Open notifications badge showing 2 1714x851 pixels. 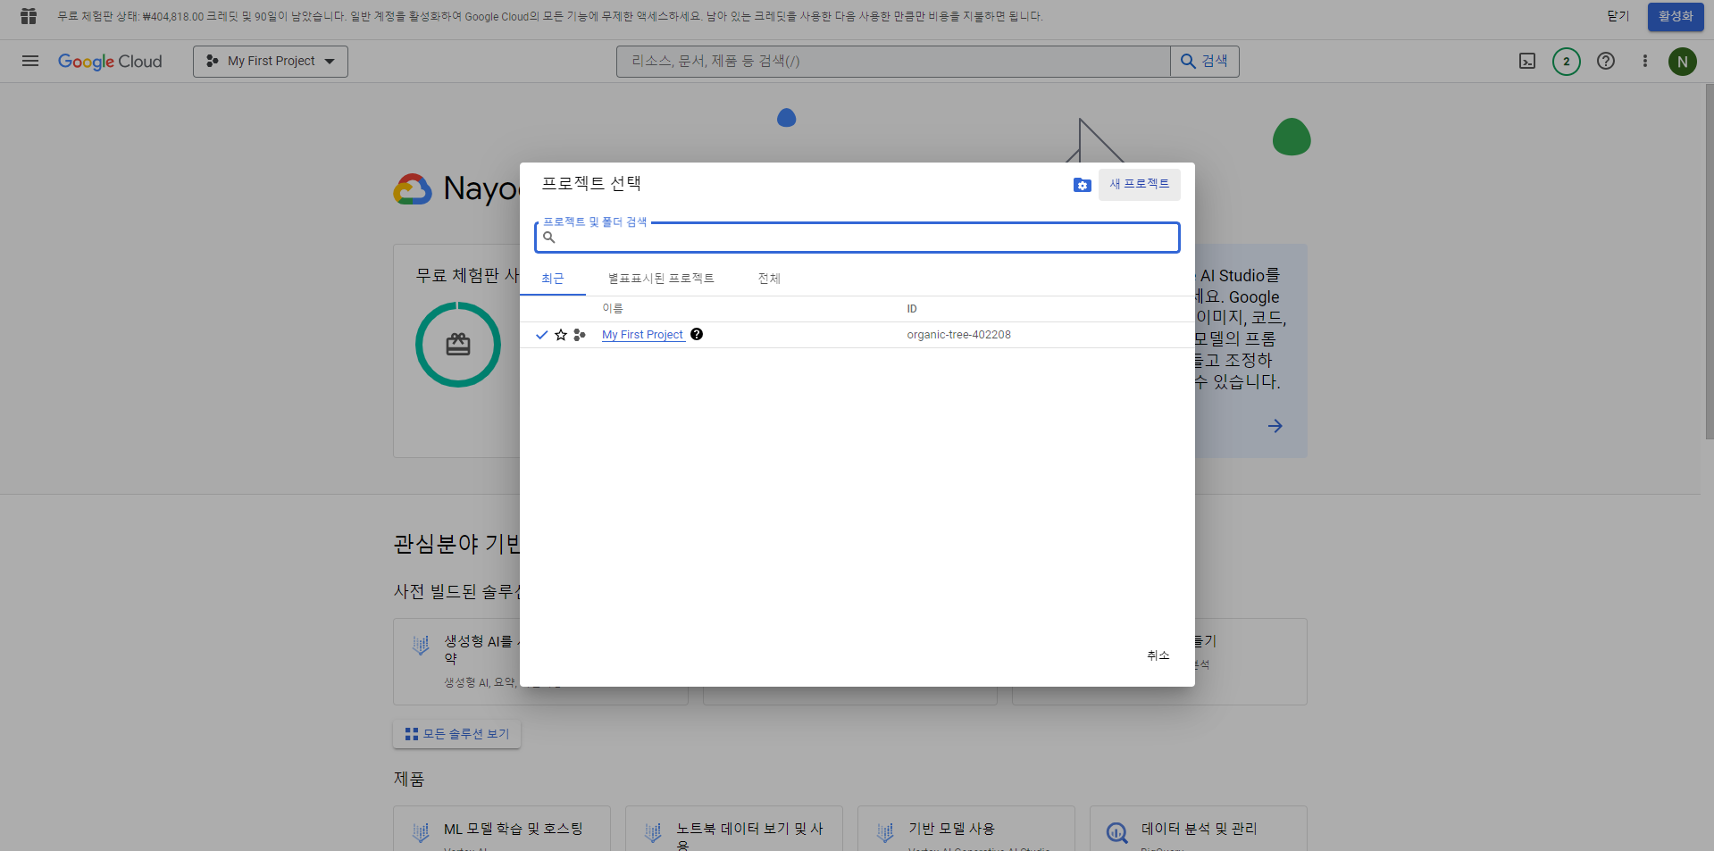pos(1567,62)
